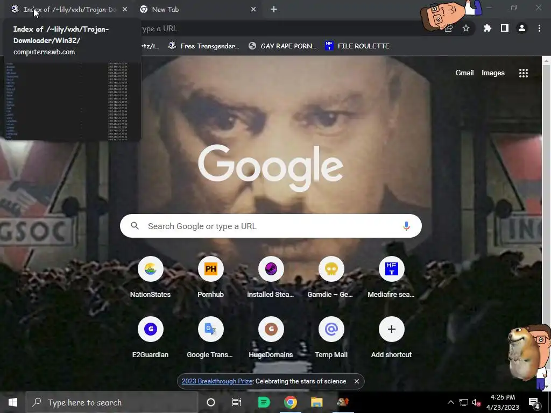Open the muted volume tray icon
551x413 pixels.
pyautogui.click(x=476, y=402)
